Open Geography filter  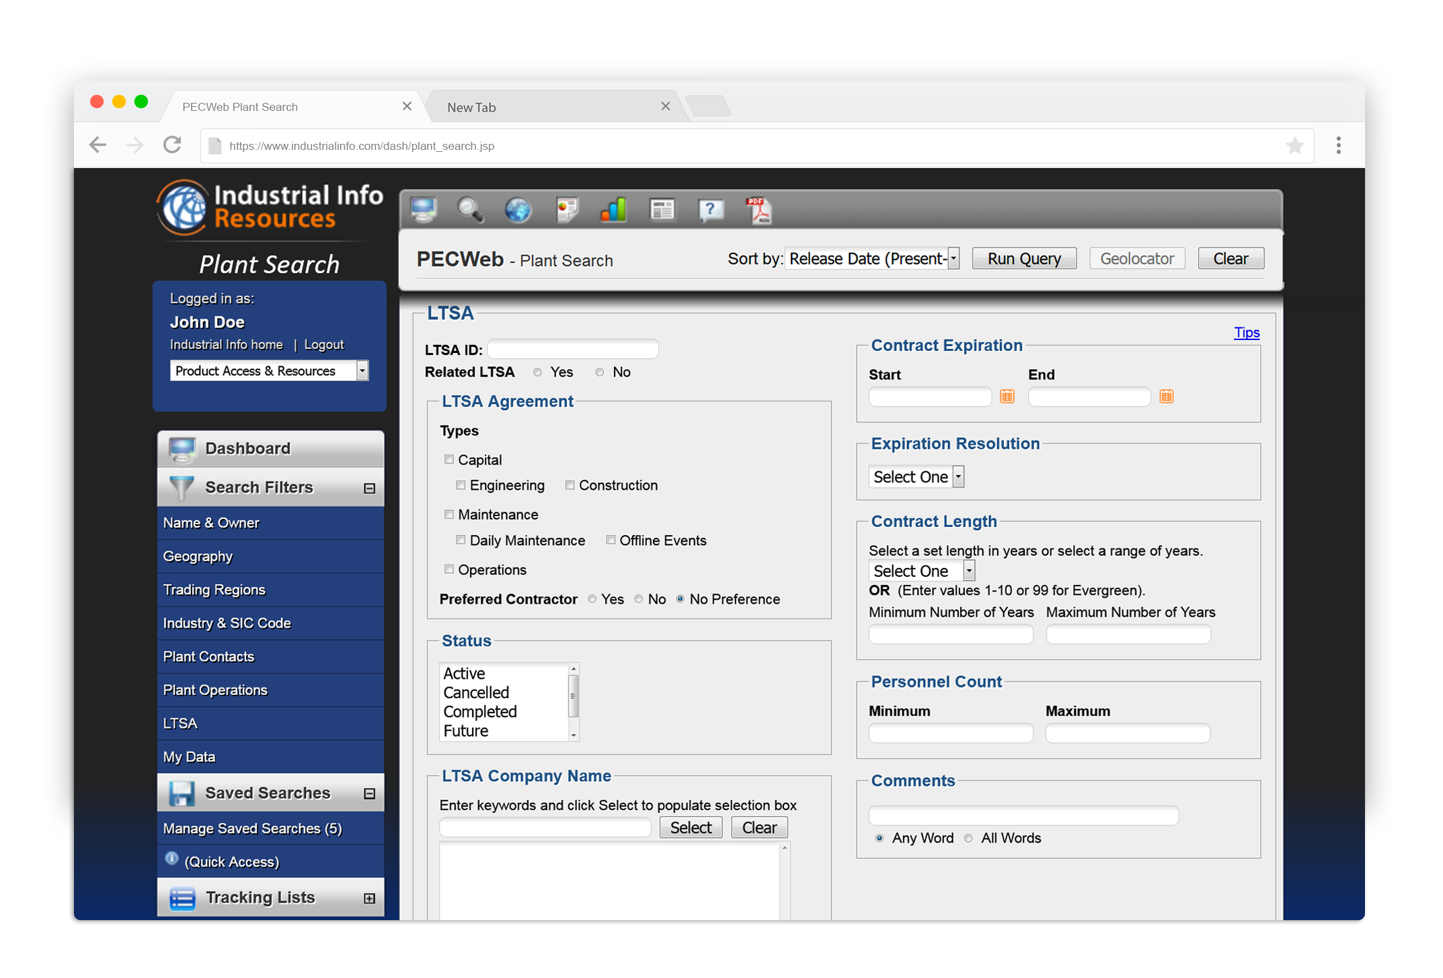(270, 557)
